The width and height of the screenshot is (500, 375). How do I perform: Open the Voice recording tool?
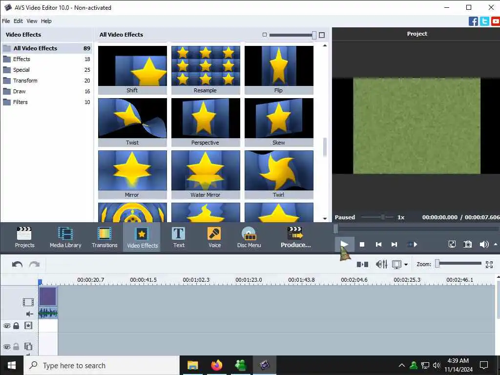point(215,238)
